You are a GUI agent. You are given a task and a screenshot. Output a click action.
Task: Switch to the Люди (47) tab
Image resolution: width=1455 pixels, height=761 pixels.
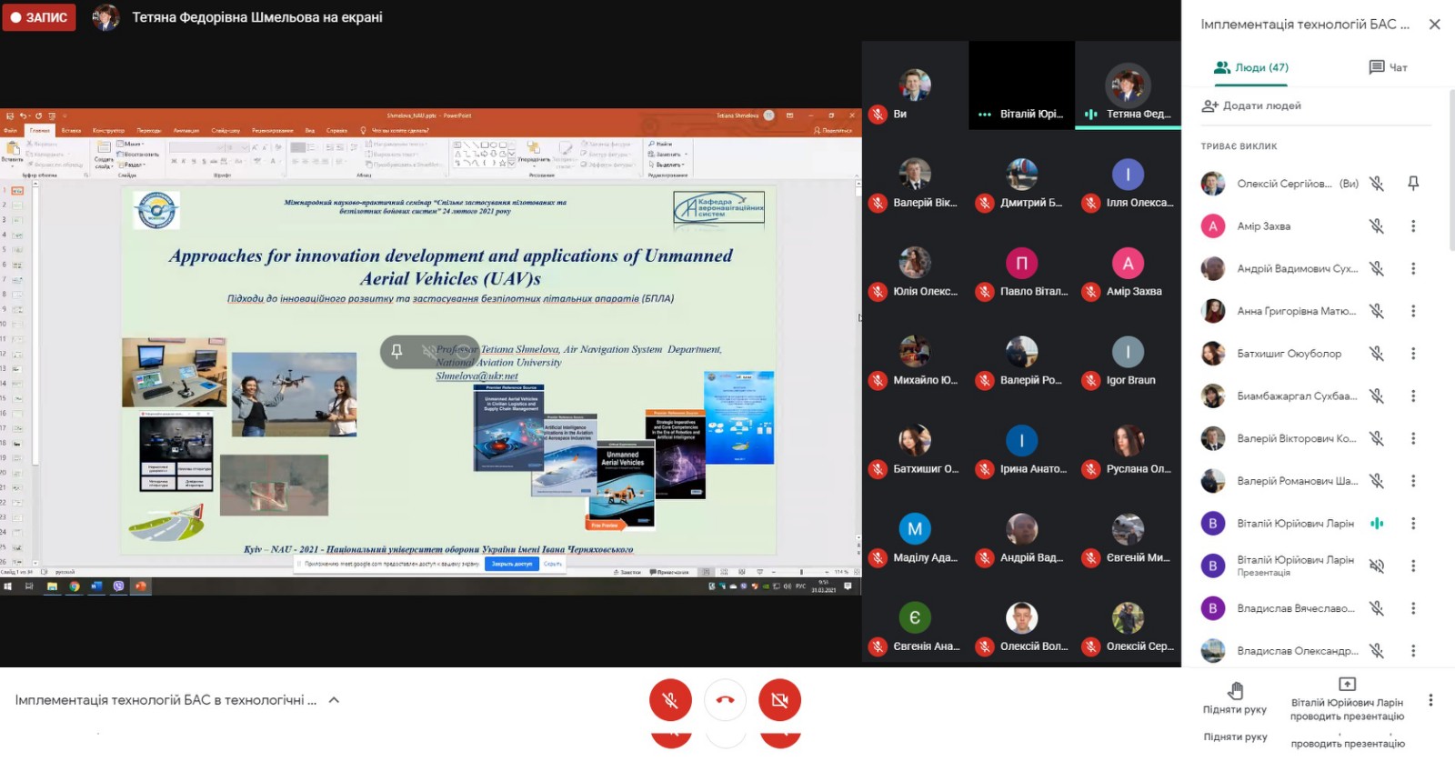coord(1251,67)
